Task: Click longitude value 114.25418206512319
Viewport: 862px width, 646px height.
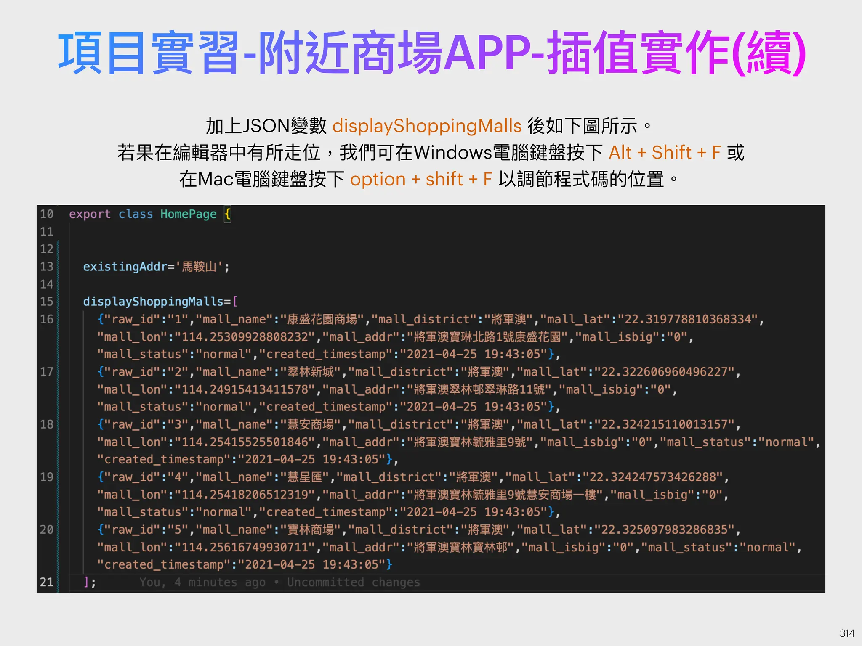Action: [x=245, y=495]
